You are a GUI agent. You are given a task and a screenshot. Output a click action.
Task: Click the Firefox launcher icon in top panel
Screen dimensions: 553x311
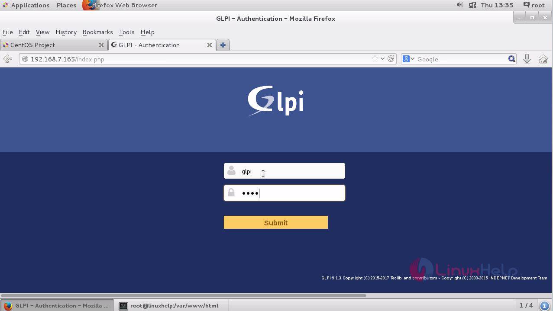point(88,5)
